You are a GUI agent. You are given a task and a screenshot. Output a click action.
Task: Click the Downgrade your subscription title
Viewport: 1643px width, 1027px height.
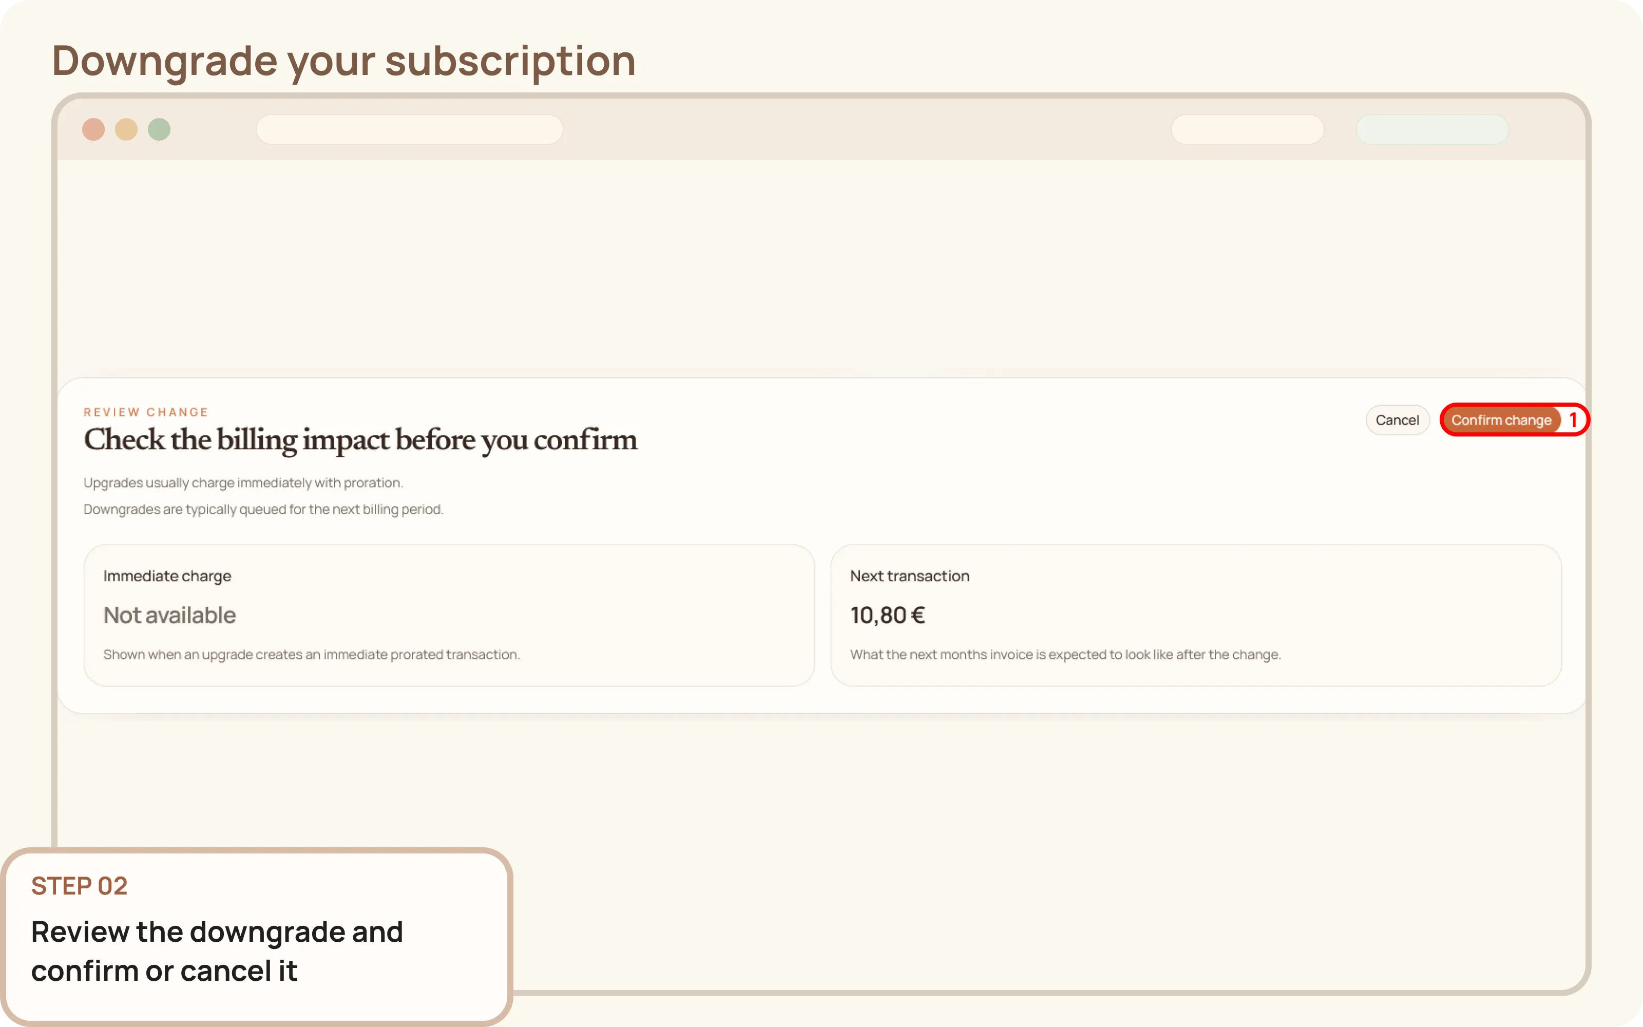point(344,60)
